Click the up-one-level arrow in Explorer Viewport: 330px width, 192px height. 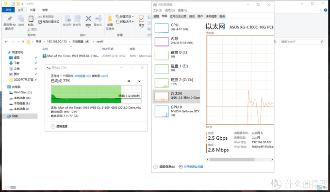[x=23, y=42]
